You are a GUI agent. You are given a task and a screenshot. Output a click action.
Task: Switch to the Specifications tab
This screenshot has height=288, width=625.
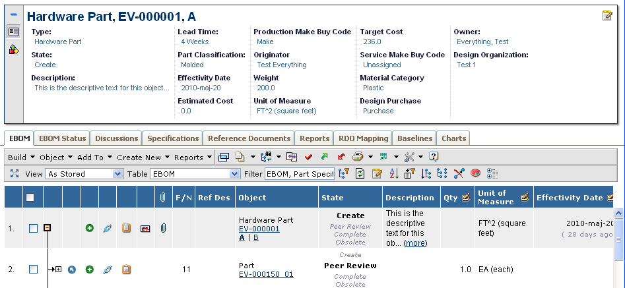pos(173,138)
